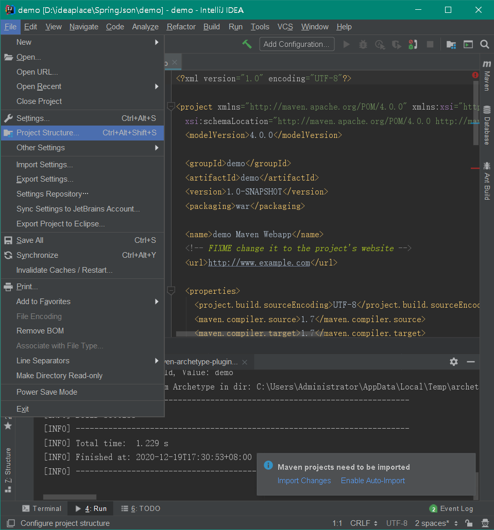
Task: Click the red error indicator in editor
Action: click(475, 75)
